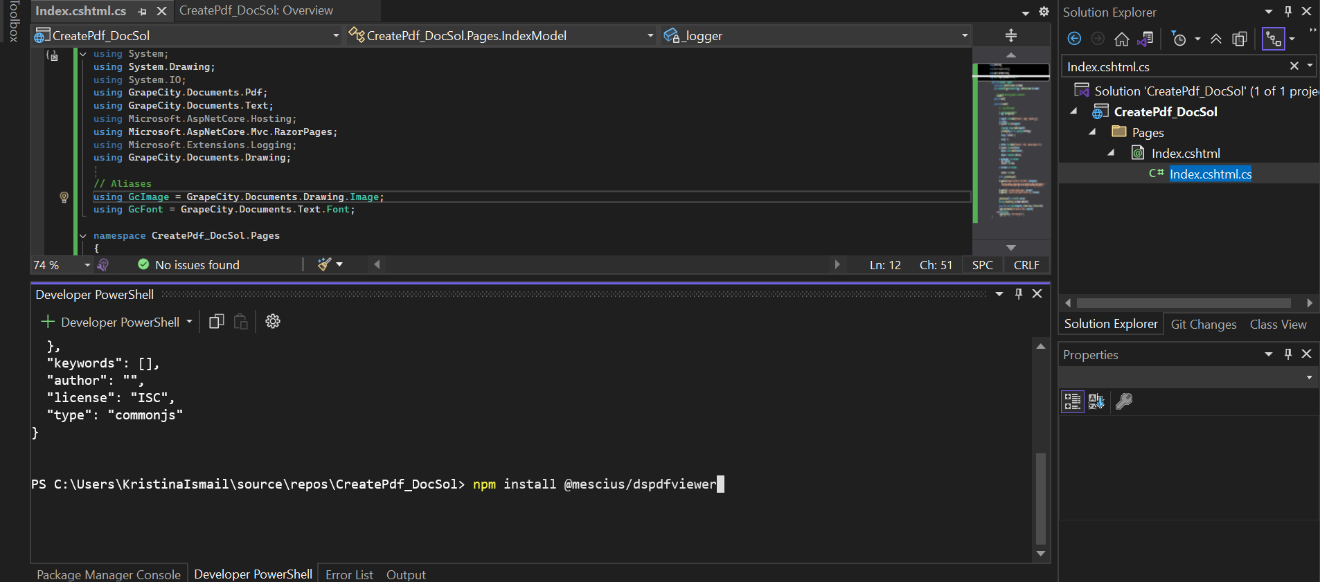
Task: Toggle auto-hide pin for Properties panel
Action: coord(1288,354)
